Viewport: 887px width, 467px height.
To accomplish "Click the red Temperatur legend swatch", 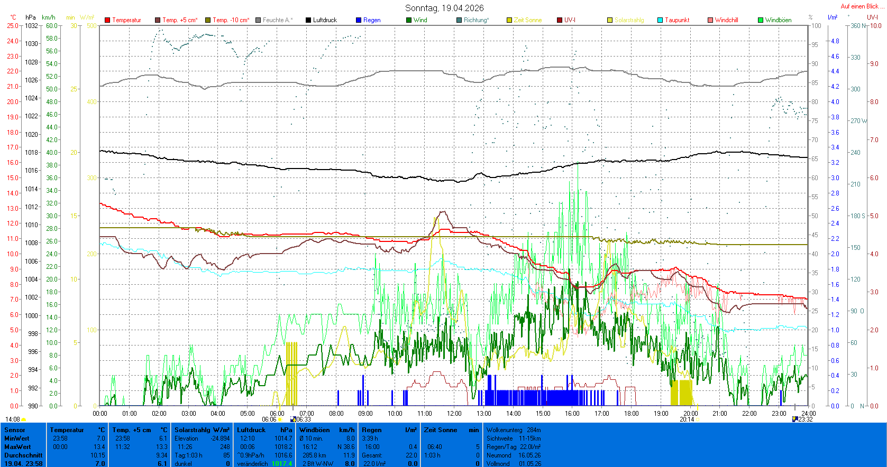I will click(x=107, y=20).
